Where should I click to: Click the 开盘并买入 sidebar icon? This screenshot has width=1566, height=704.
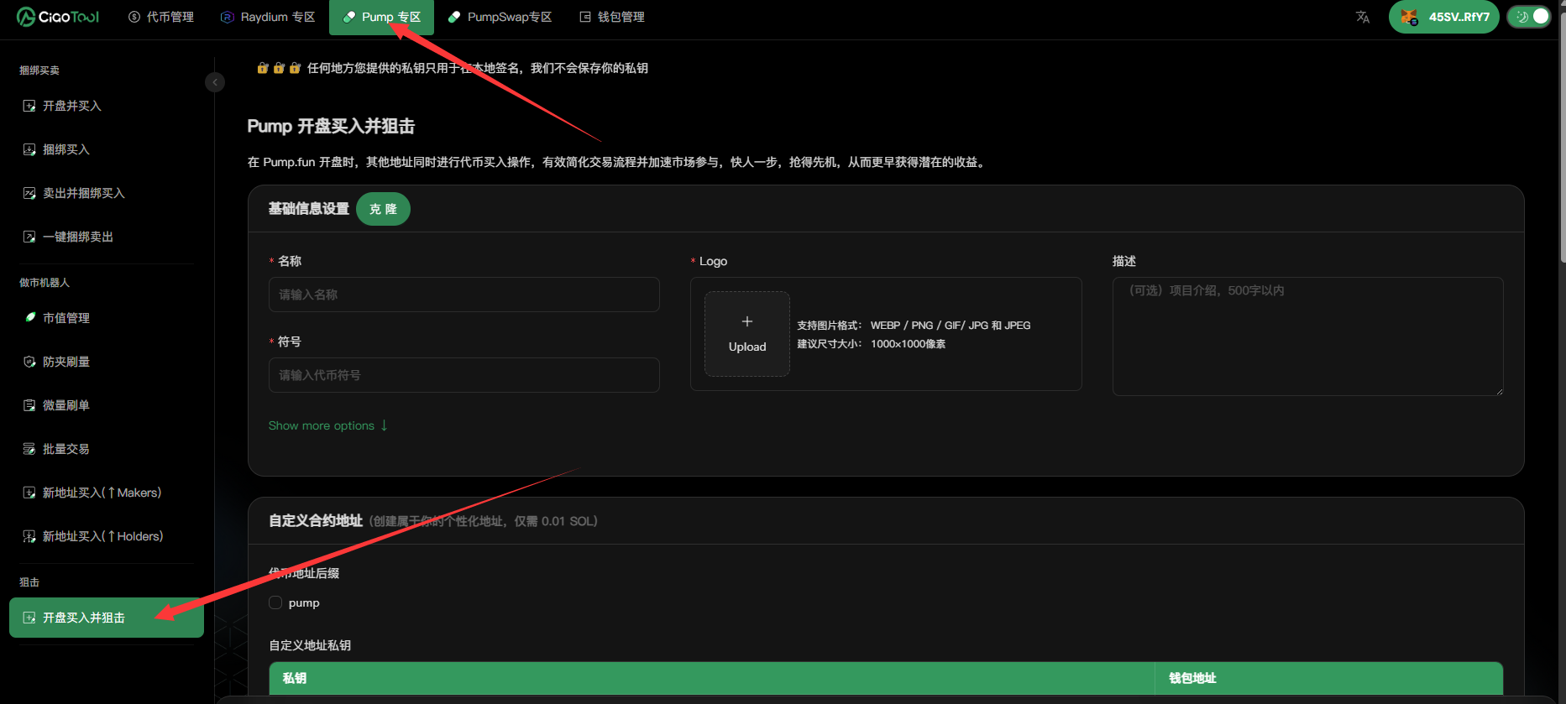pyautogui.click(x=29, y=106)
